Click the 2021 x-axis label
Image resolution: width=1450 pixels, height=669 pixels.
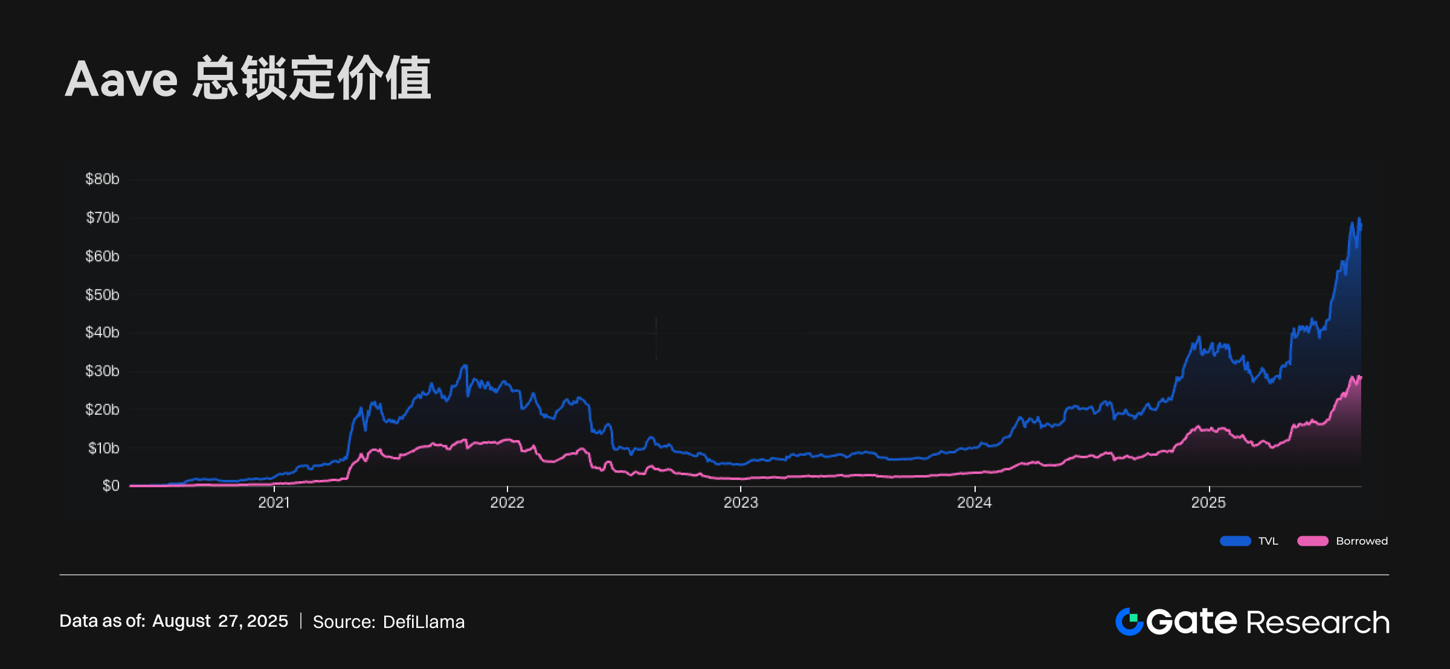click(274, 503)
